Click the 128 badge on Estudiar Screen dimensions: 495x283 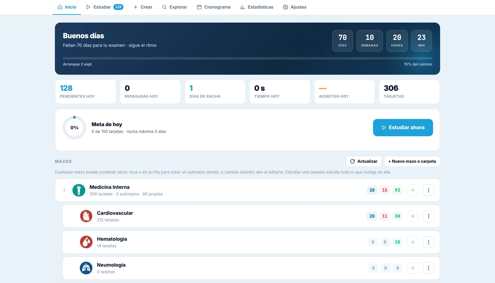pos(118,7)
